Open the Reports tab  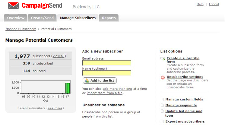[109, 18]
